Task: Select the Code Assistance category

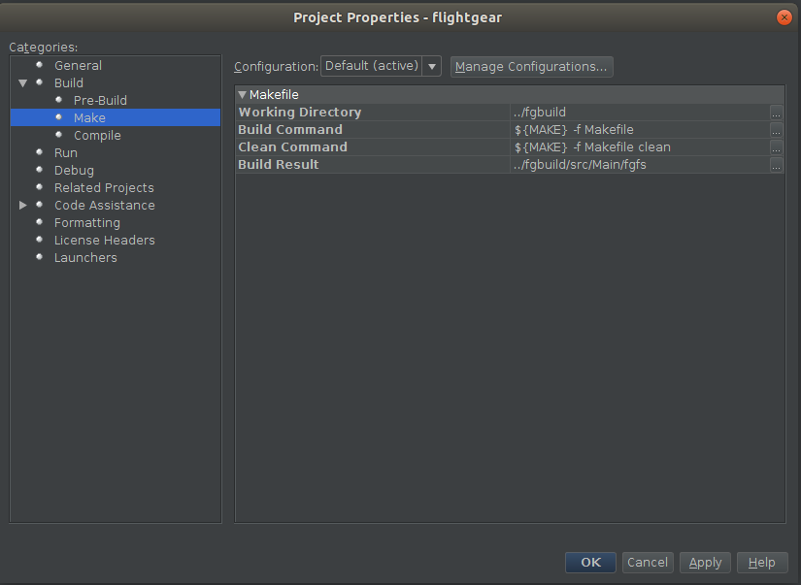Action: pyautogui.click(x=104, y=205)
